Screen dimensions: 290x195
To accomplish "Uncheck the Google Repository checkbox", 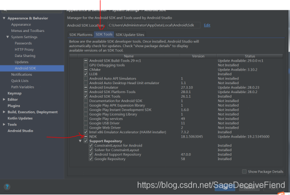I will click(91, 159).
